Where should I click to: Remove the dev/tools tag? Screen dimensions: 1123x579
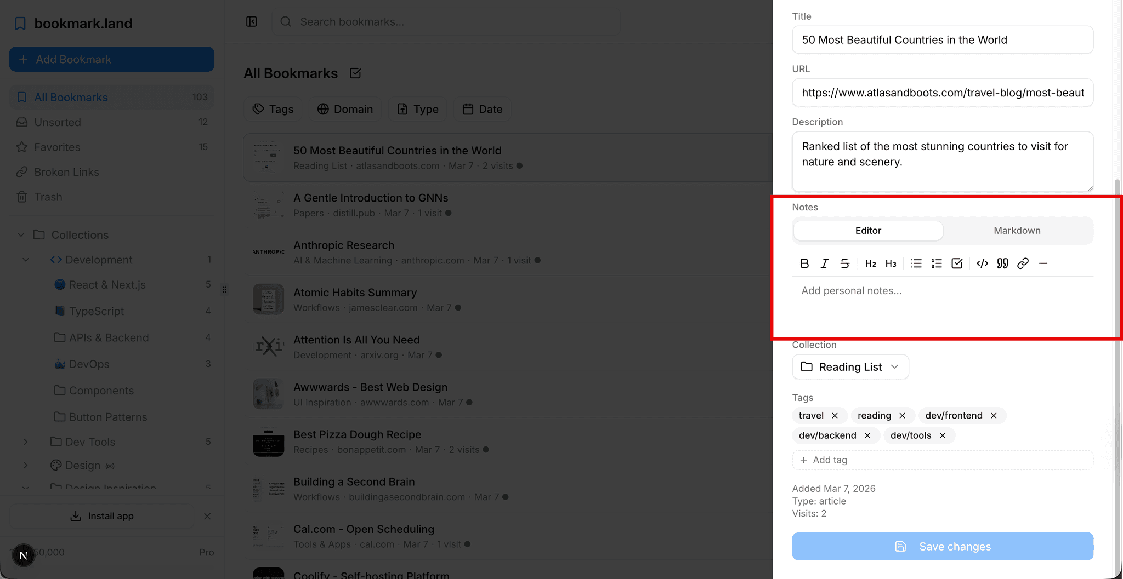coord(943,435)
